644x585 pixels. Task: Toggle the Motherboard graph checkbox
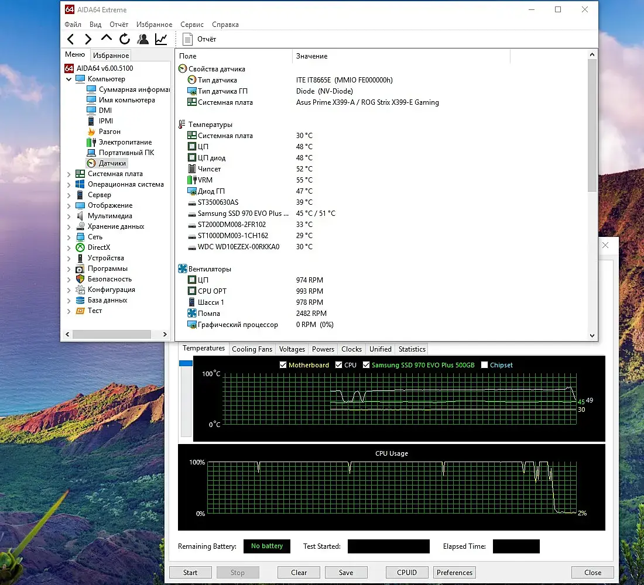coord(283,365)
